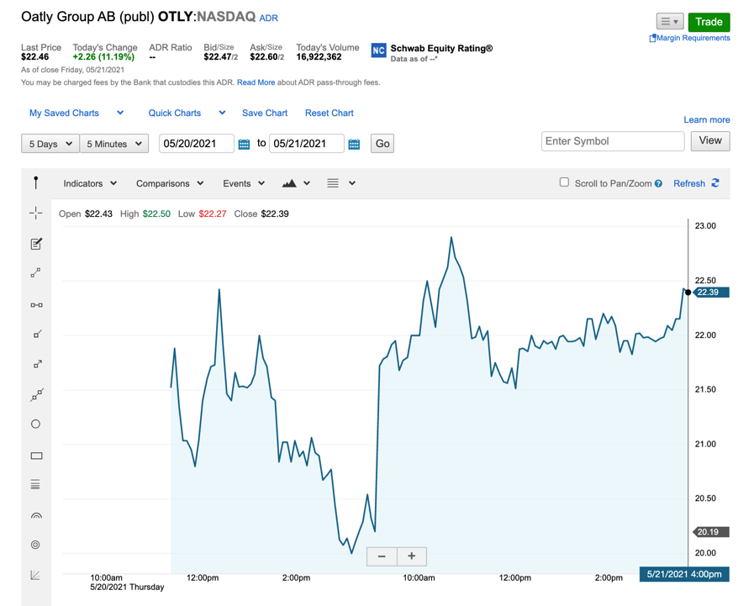Select the rectangle shape tool
The height and width of the screenshot is (606, 738).
(36, 456)
